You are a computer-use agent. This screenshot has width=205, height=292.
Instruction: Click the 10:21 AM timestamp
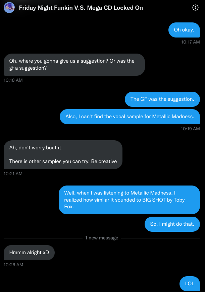(x=13, y=173)
